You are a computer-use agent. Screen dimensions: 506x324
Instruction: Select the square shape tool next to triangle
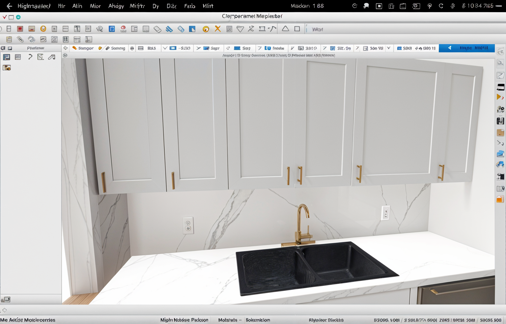(297, 29)
